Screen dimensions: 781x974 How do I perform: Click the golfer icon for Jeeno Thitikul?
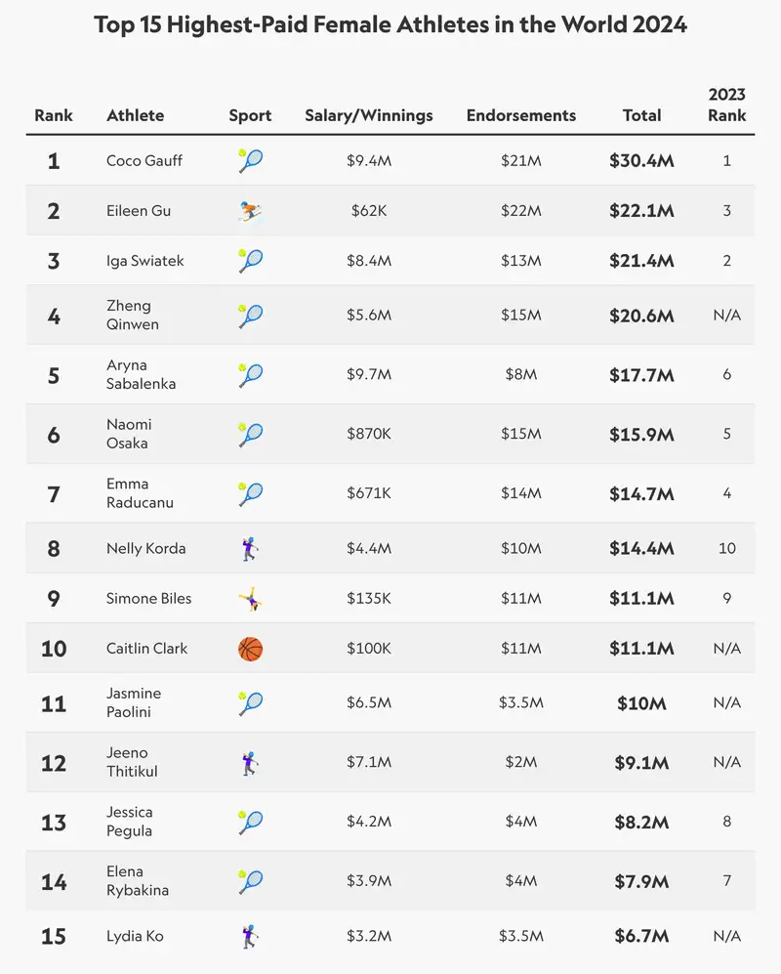pos(250,763)
